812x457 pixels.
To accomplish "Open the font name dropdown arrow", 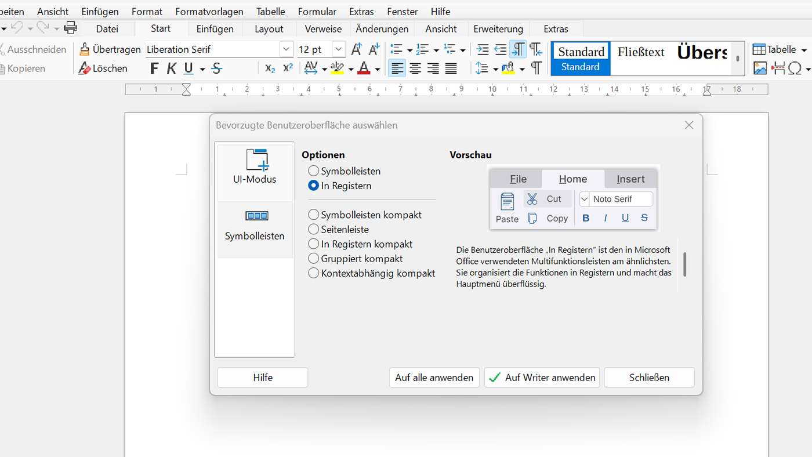I will coord(287,49).
